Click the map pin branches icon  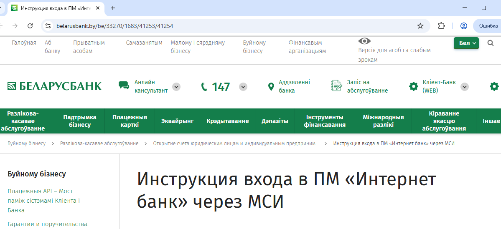271,87
